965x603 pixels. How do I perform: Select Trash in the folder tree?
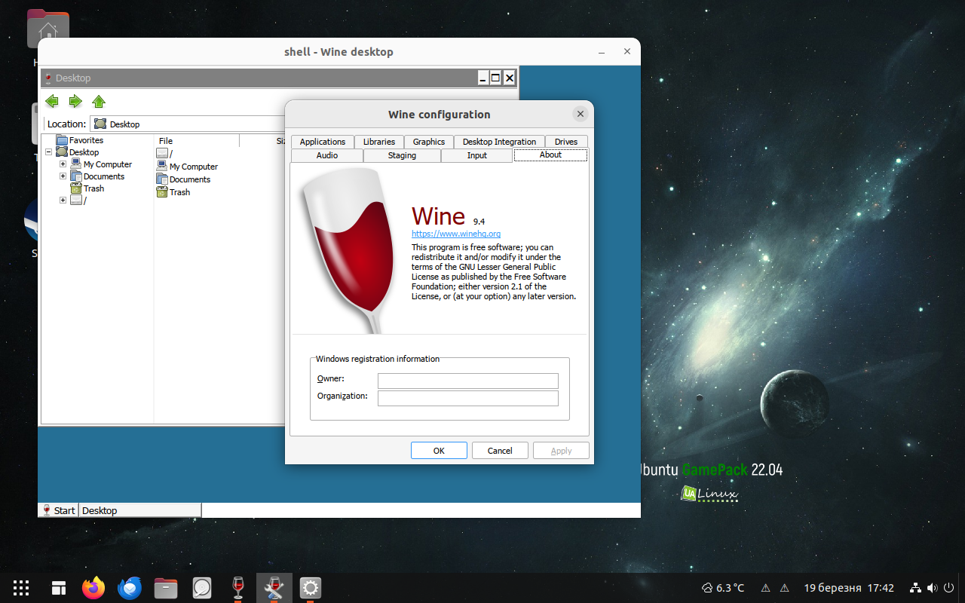(93, 188)
